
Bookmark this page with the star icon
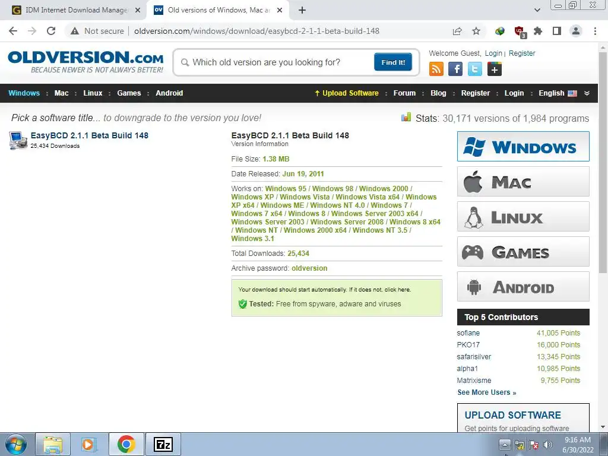(x=476, y=31)
